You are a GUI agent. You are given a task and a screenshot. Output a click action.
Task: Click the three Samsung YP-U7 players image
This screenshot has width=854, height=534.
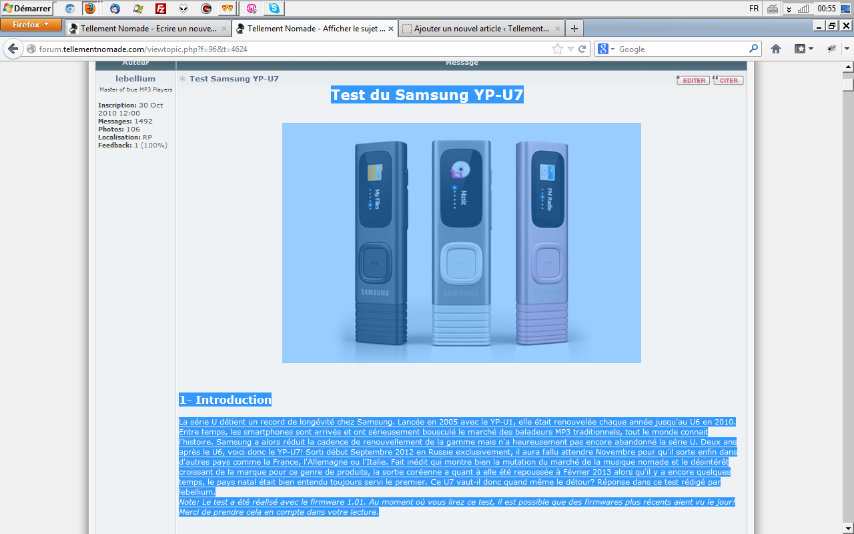point(462,243)
